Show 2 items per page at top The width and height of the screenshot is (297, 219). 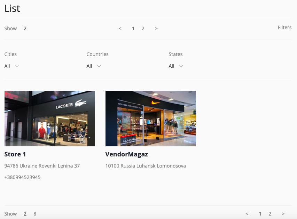pyautogui.click(x=25, y=29)
